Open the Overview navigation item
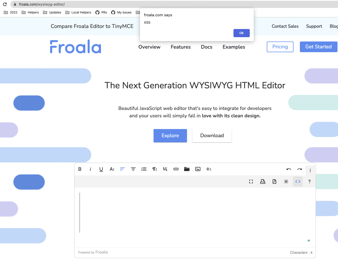 [150, 47]
